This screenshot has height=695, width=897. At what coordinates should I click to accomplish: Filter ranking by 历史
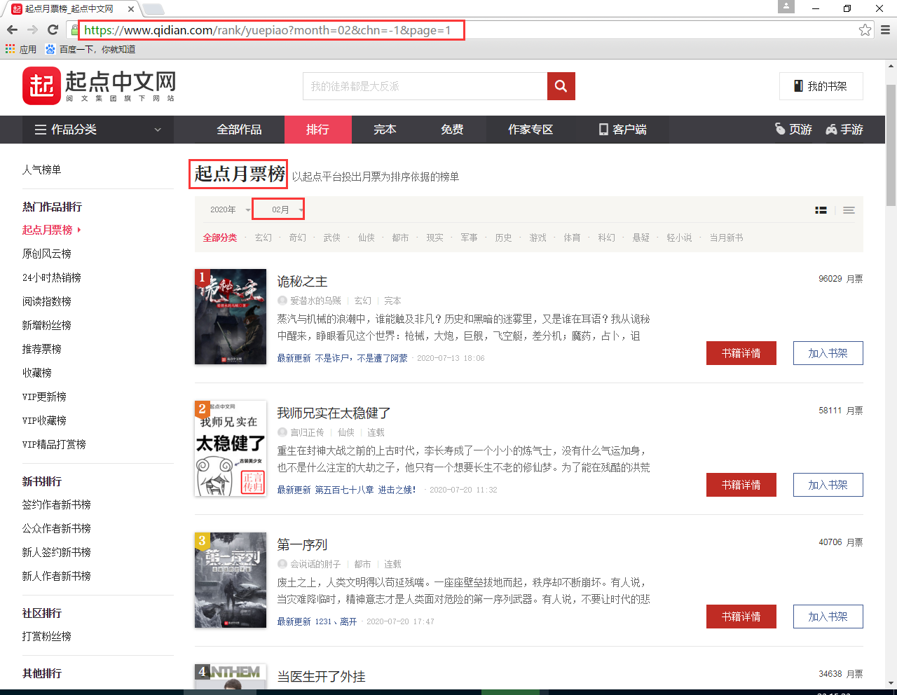click(503, 238)
